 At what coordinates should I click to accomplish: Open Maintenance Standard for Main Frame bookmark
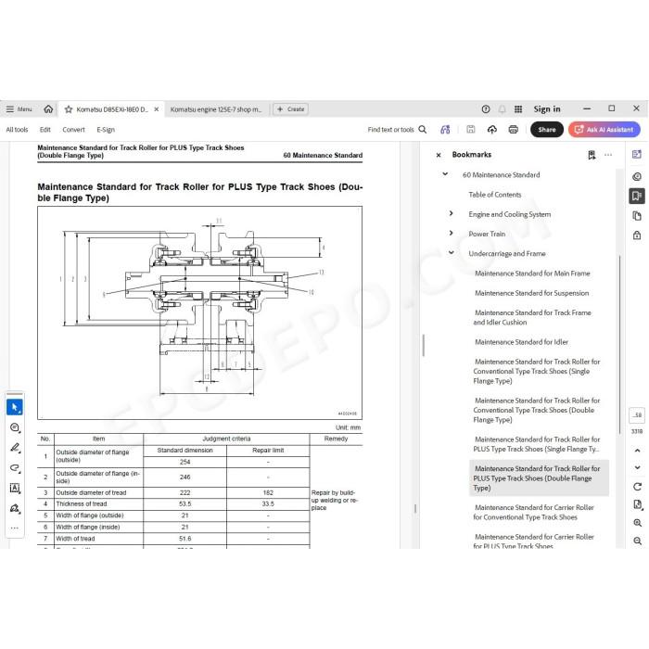coord(532,274)
